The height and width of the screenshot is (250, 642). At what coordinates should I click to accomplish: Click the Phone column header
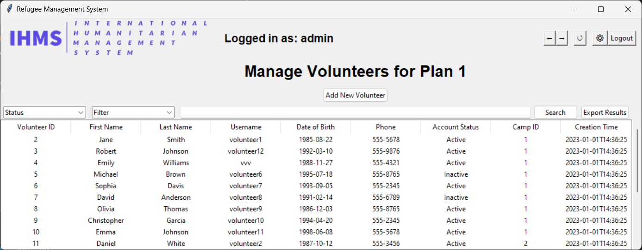coord(386,127)
